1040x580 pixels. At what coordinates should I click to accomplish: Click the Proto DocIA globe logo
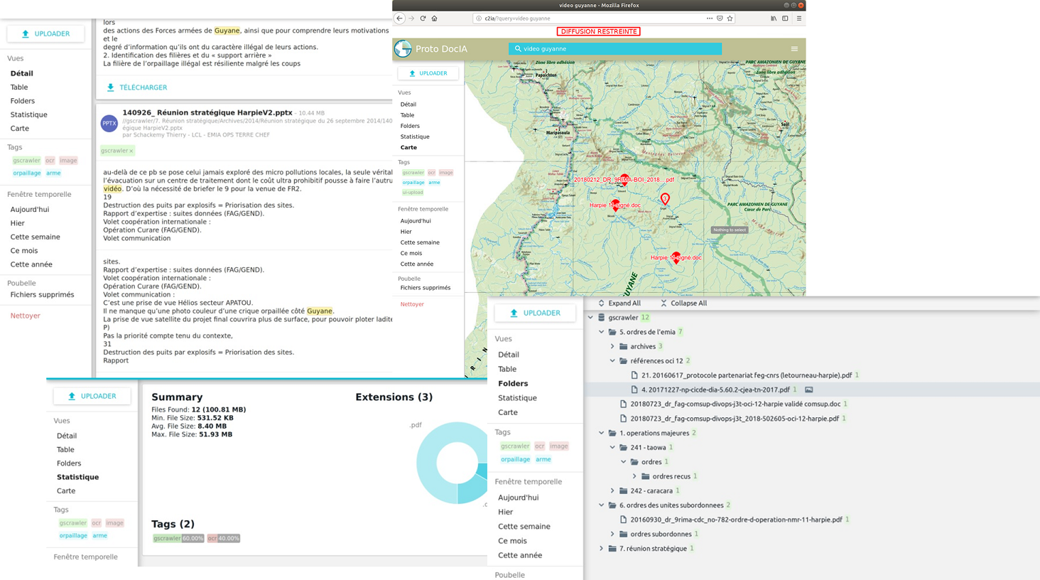pos(403,48)
